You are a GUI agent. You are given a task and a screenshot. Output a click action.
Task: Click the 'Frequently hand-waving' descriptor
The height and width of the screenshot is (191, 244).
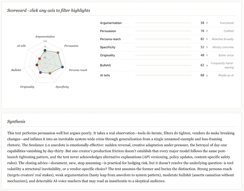pyautogui.click(x=222, y=65)
